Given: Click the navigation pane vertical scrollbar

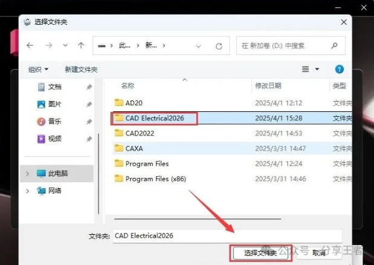Looking at the screenshot, I should 98,174.
